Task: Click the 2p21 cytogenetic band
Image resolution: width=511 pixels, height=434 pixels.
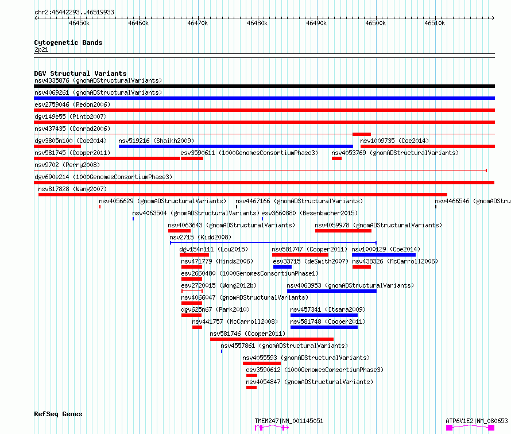Action: pos(264,56)
